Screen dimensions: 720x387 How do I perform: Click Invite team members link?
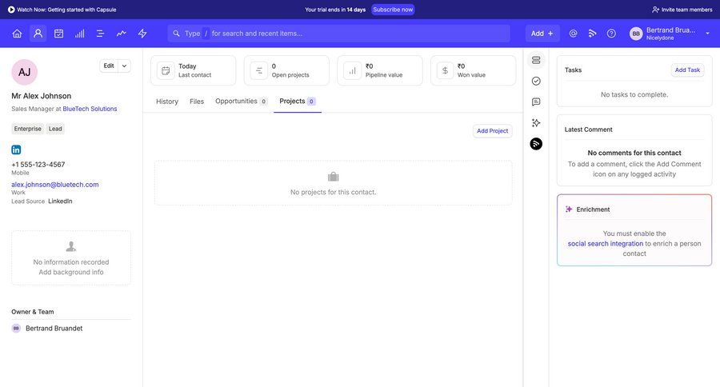point(682,10)
